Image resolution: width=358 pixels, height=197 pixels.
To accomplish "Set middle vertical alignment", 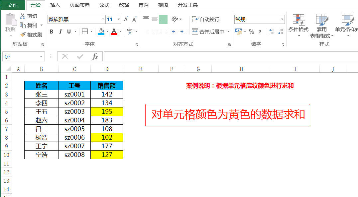I will click(x=155, y=19).
